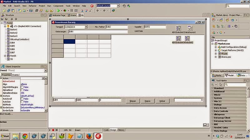Click the macro record red circle

pyautogui.click(x=53, y=130)
